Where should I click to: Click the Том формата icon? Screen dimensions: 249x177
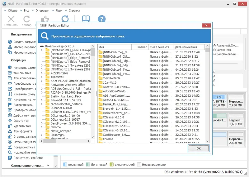point(10,131)
